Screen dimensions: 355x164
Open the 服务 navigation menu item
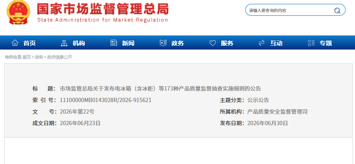tap(227, 43)
